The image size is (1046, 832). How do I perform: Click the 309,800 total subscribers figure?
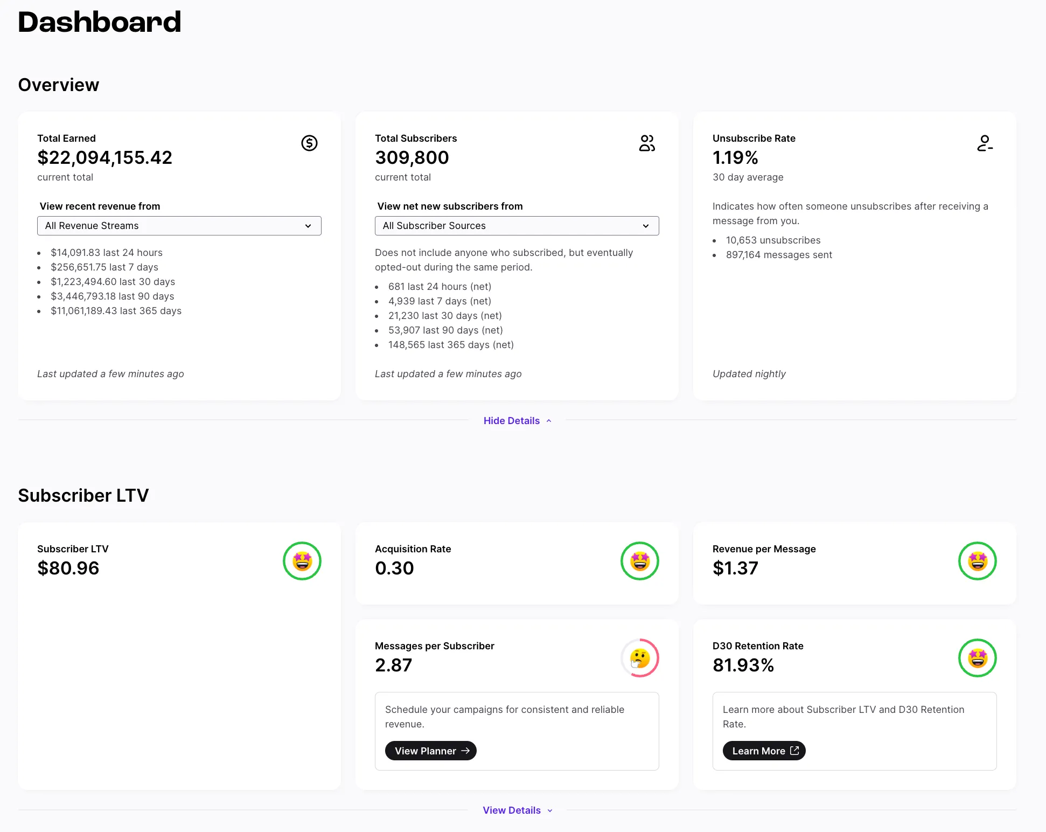(412, 157)
